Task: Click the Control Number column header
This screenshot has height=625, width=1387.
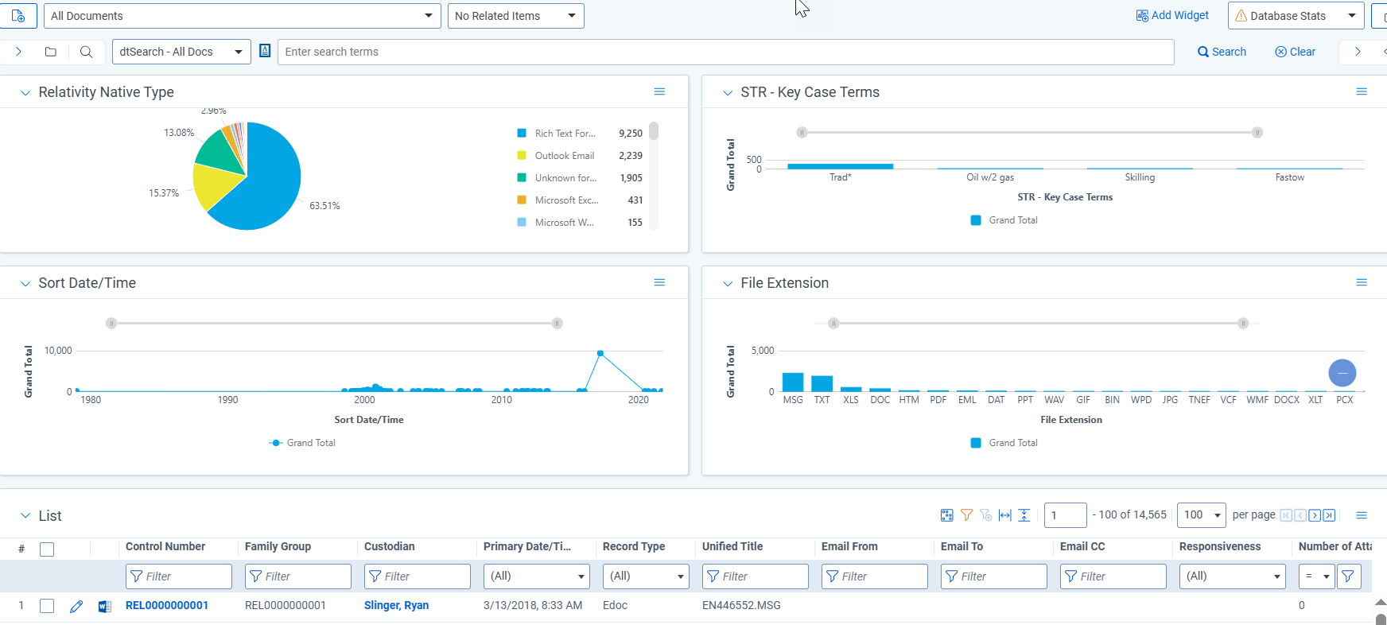Action: 165,546
